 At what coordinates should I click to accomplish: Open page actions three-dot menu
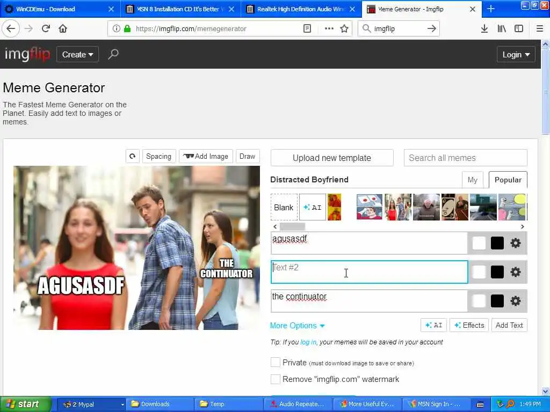tap(329, 28)
